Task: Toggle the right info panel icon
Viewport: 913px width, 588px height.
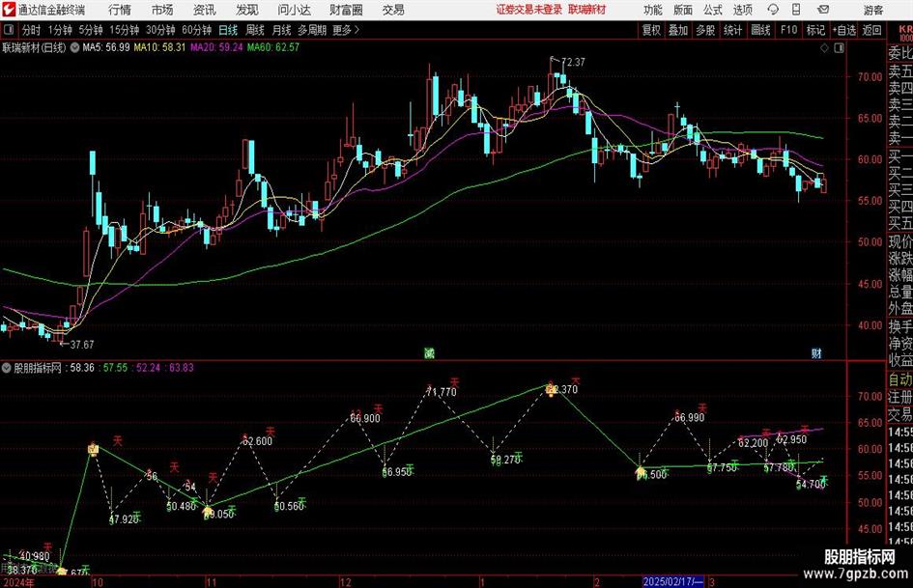Action: (839, 48)
